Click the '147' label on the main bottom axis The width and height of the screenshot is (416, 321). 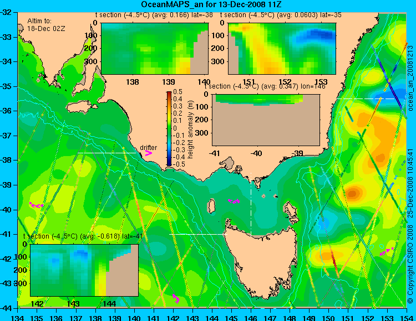click(x=270, y=318)
